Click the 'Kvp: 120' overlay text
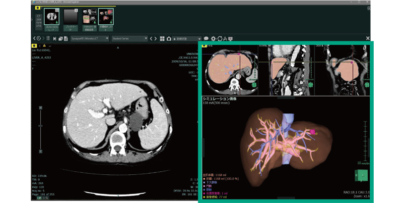405x203 pixels. pyautogui.click(x=38, y=187)
